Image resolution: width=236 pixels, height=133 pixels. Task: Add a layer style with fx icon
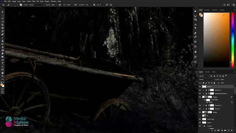click(x=215, y=130)
